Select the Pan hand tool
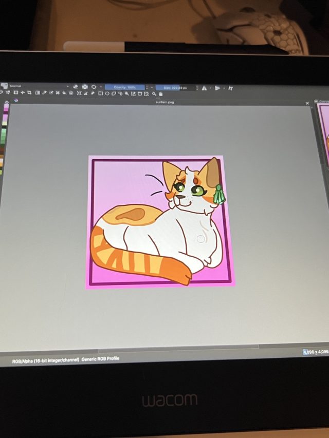 click(160, 94)
